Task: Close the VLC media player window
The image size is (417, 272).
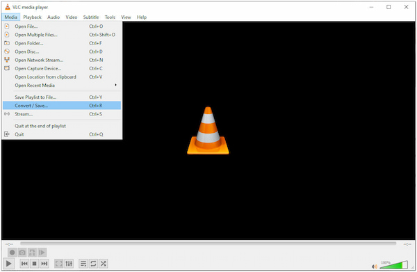Action: coord(406,7)
